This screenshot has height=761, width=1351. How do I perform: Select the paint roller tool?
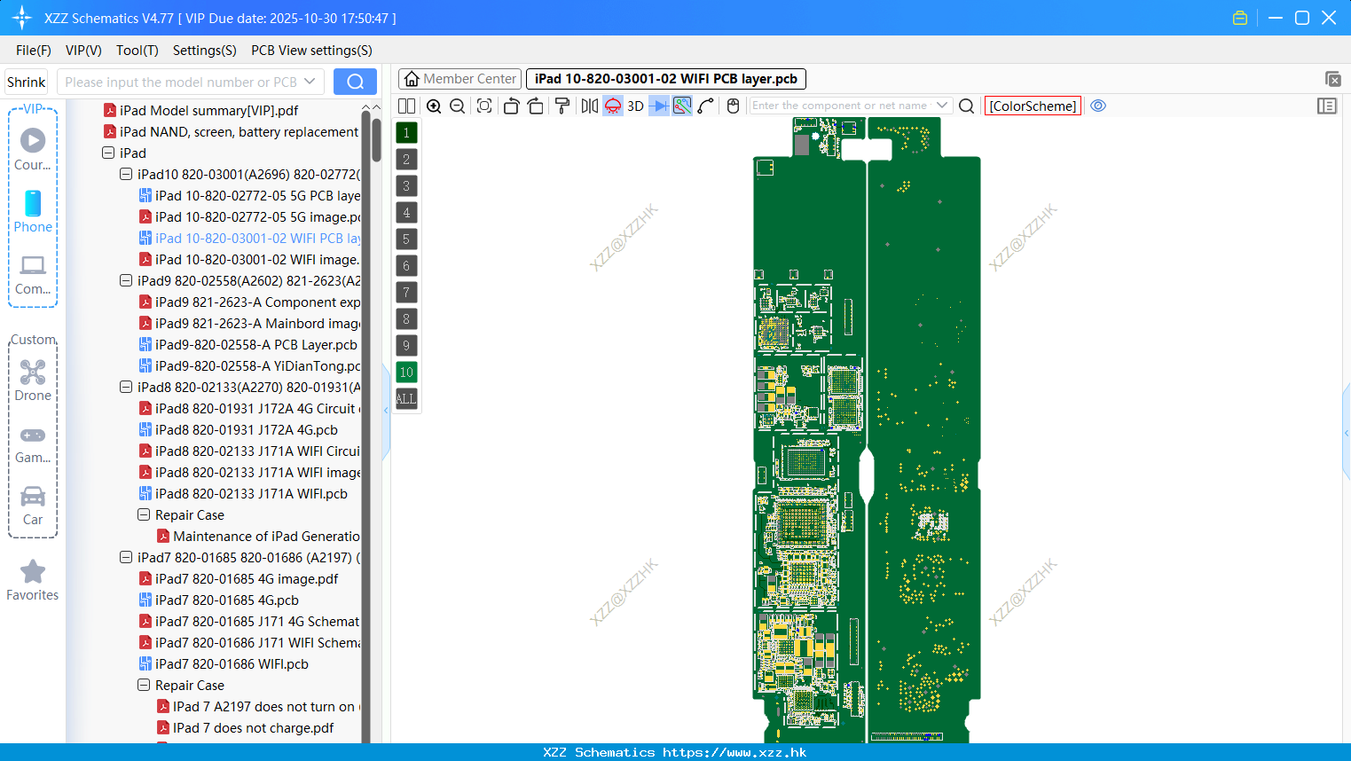[x=562, y=106]
